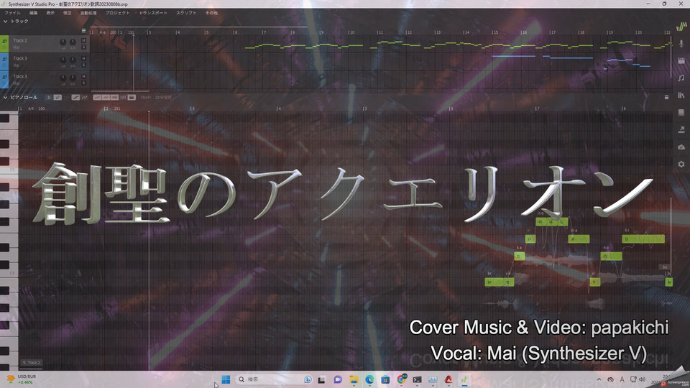This screenshot has width=690, height=388.
Task: Click Track 2 tab at piano roll bottom
Action: pyautogui.click(x=31, y=362)
